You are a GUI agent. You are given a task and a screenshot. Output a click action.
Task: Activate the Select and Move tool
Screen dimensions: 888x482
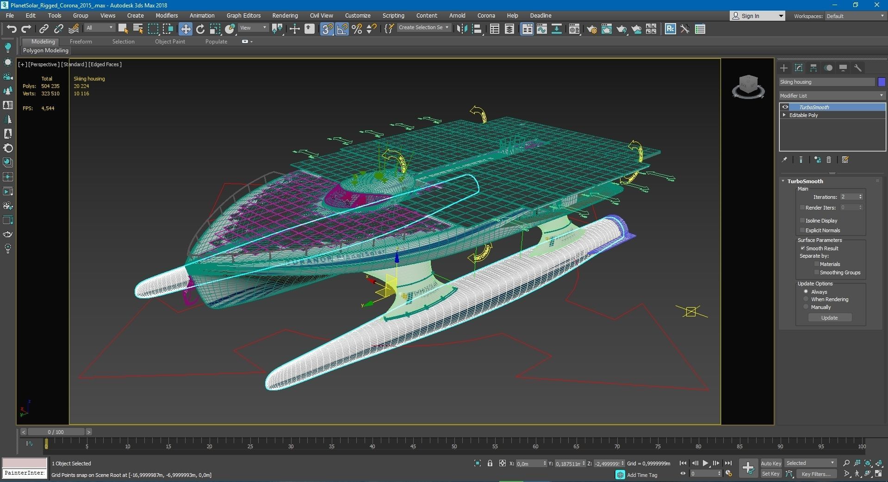[x=185, y=29]
